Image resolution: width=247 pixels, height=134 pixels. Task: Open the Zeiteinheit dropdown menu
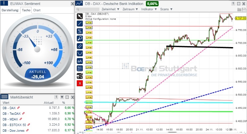coord(110,9)
